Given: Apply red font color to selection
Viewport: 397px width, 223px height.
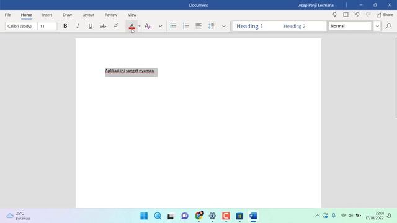Looking at the screenshot, I should click(132, 26).
